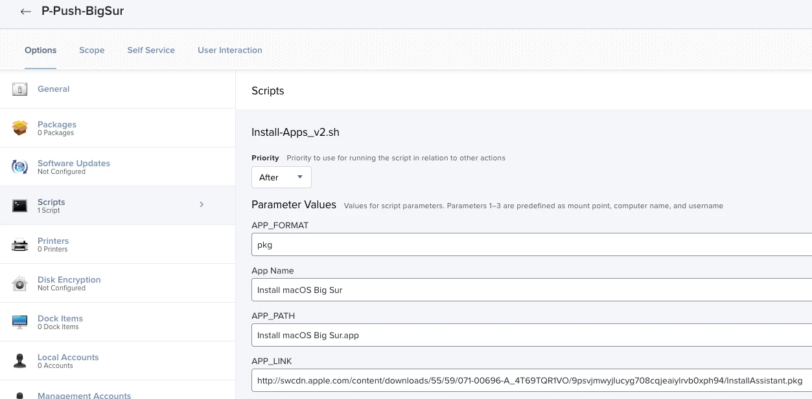Go back using the left arrow icon
Viewport: 812px width, 399px height.
tap(26, 12)
